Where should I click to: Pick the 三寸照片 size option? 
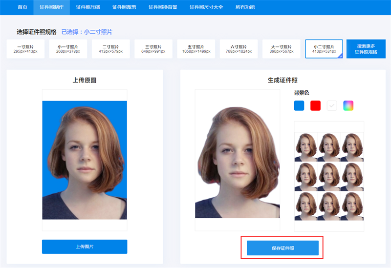click(153, 49)
